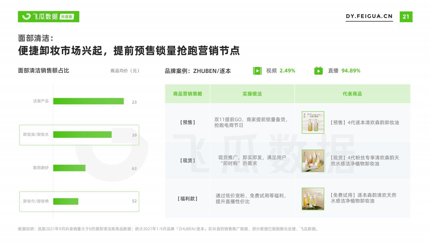This screenshot has height=242, width=430.
Task: Click product name 4代粉丝专享清欢森韵
Action: click(364, 161)
